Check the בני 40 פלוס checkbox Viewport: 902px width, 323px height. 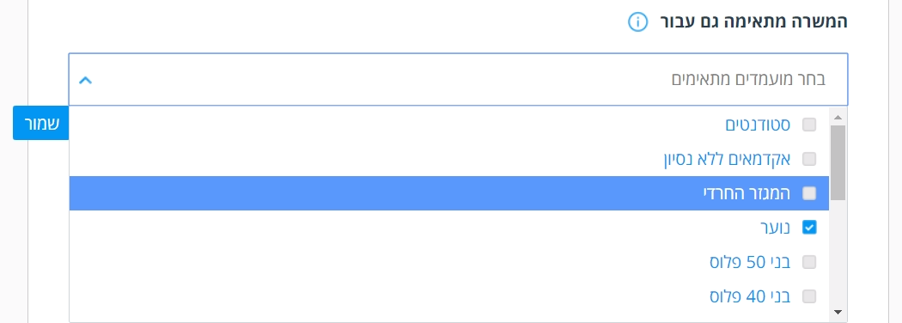[809, 296]
